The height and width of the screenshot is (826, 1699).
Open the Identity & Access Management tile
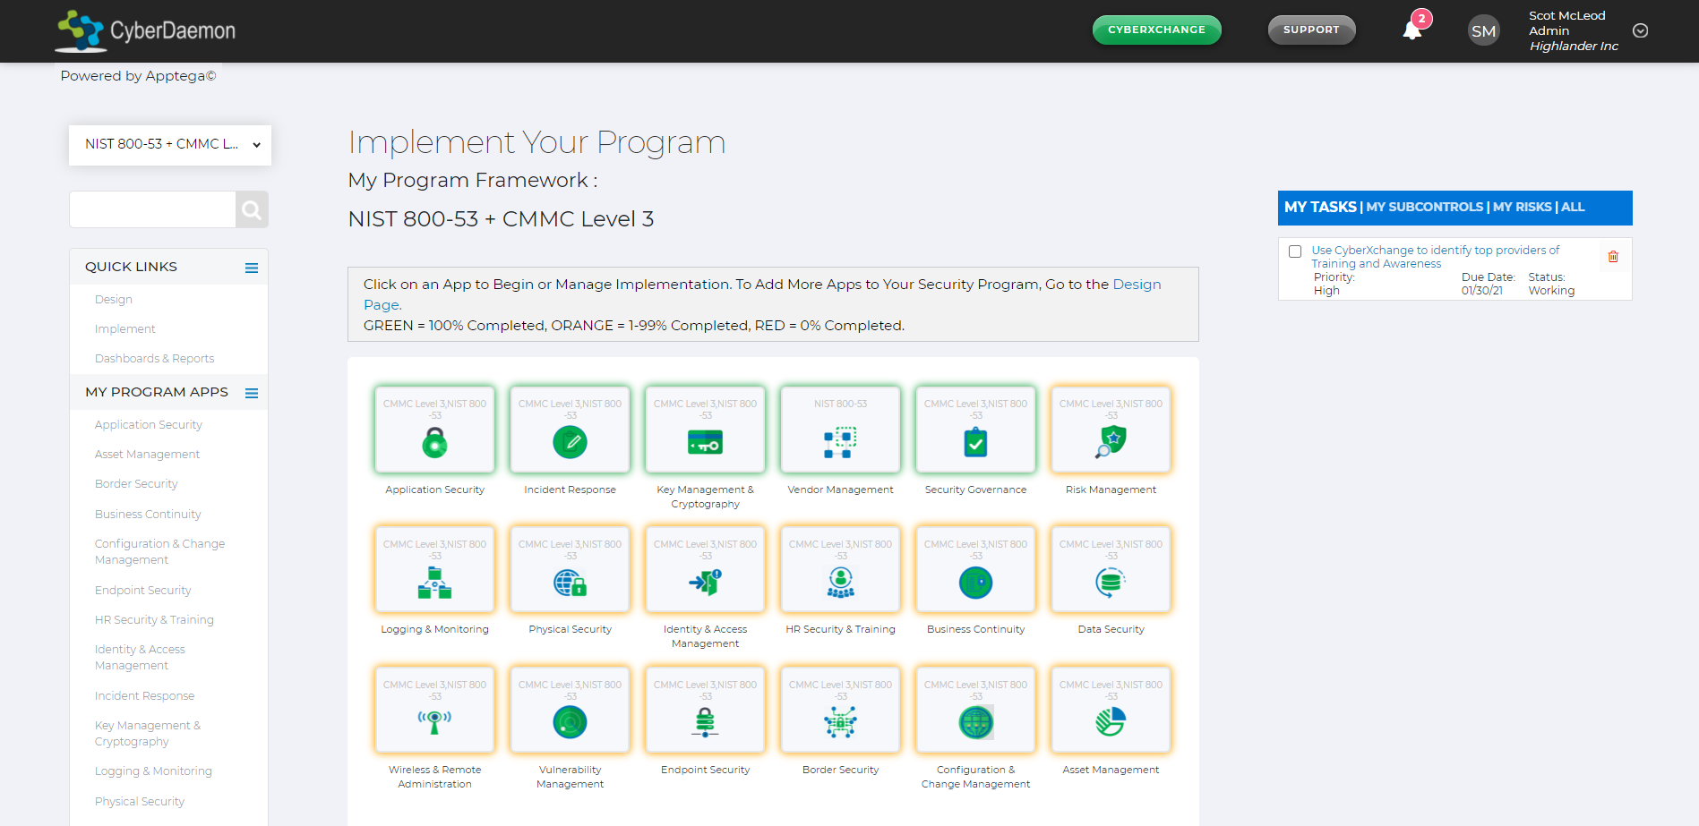point(705,569)
